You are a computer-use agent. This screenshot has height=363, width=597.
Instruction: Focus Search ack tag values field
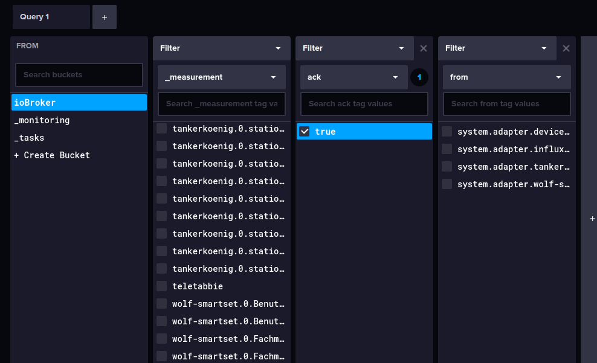(x=364, y=104)
